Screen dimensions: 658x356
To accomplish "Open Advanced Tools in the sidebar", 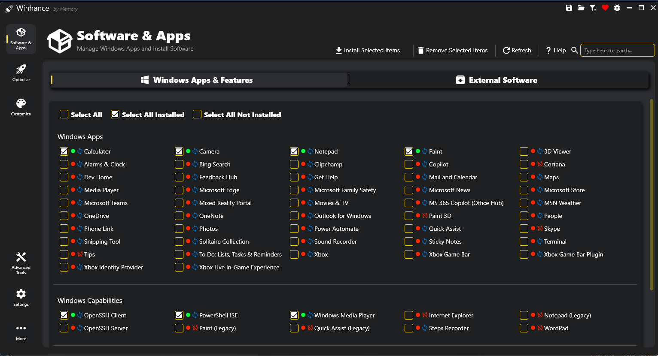I will pyautogui.click(x=21, y=263).
